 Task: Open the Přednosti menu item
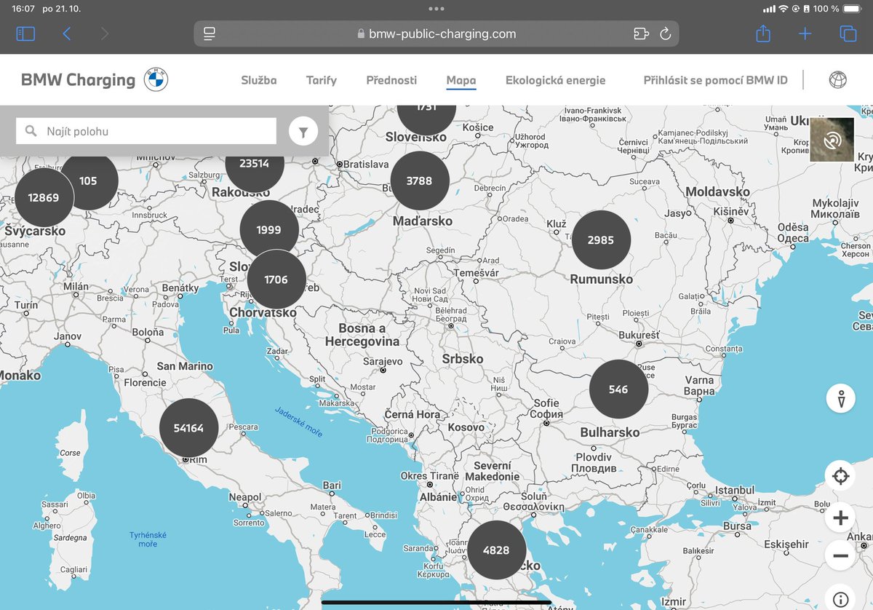tap(391, 80)
